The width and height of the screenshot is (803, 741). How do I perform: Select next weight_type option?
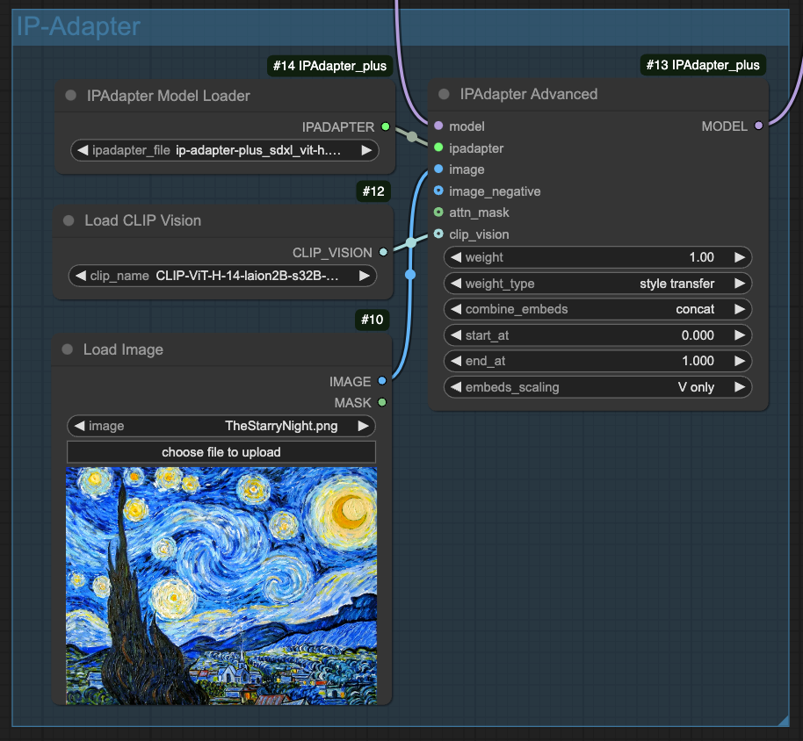point(740,283)
